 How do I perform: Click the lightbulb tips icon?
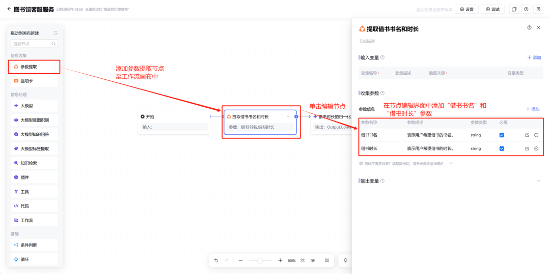coord(345,260)
